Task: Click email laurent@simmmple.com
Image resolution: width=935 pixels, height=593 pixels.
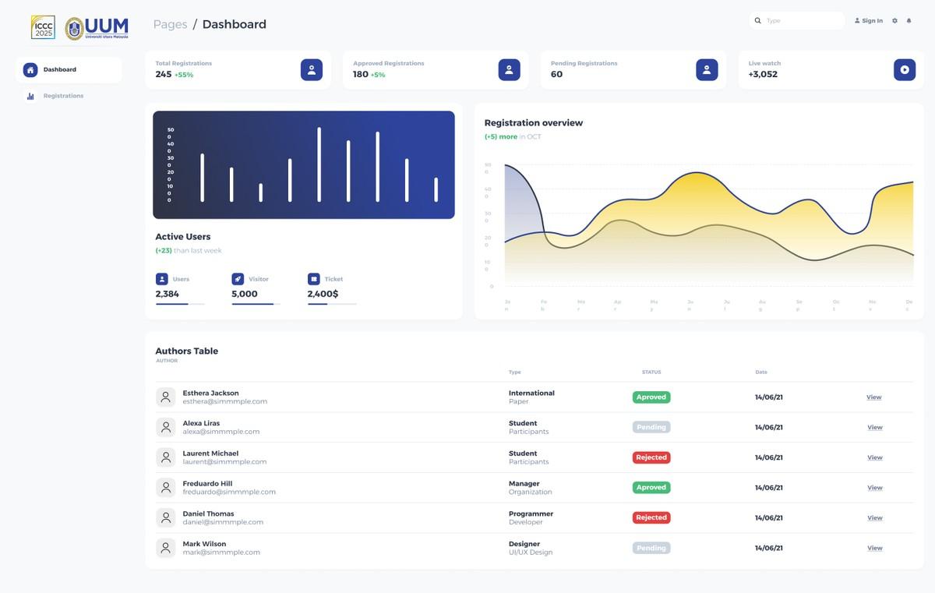Action: [x=224, y=462]
